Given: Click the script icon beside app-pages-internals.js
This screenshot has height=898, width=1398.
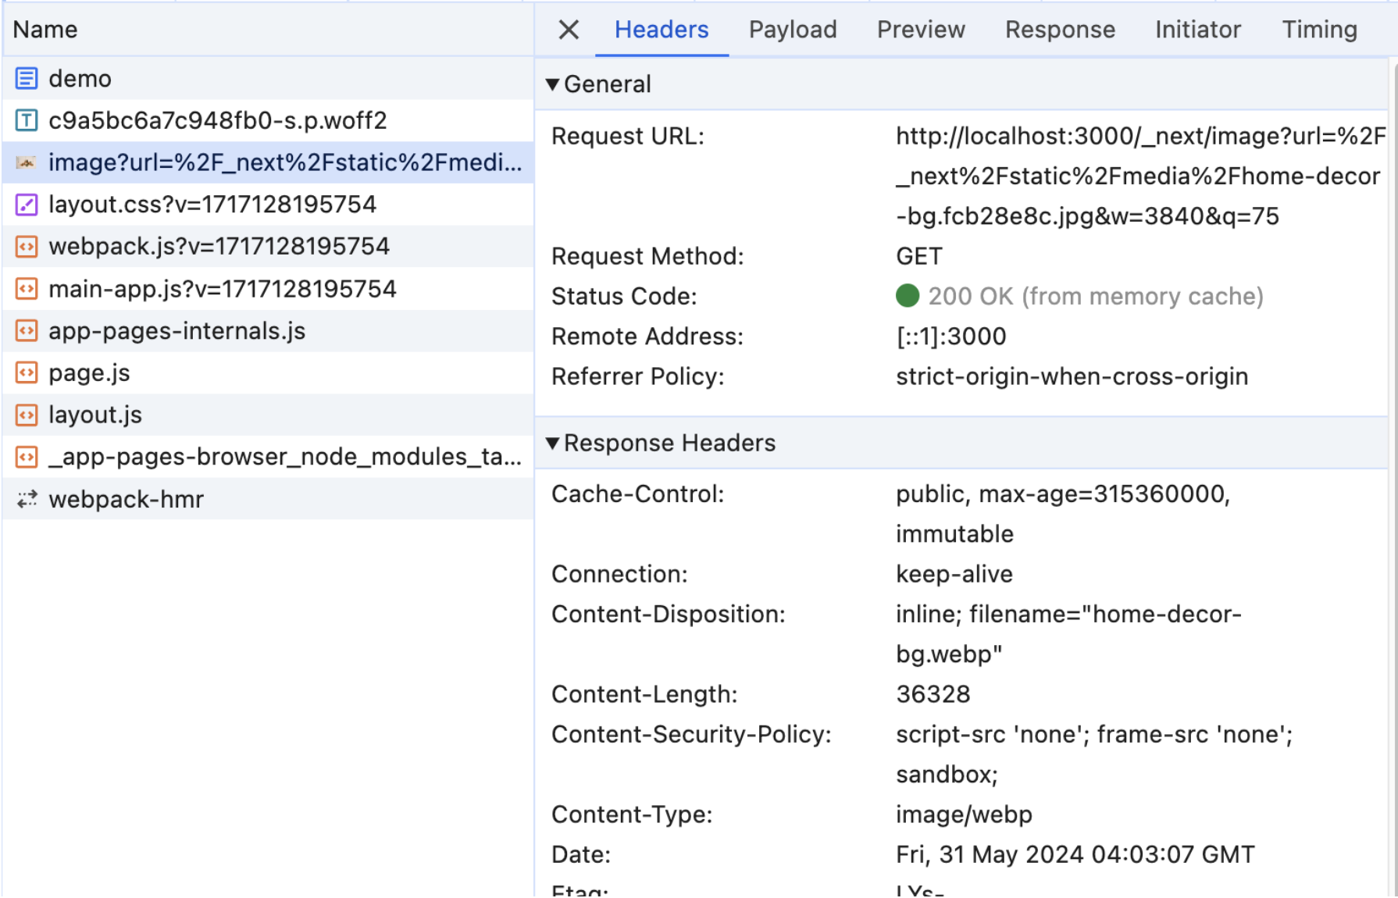Looking at the screenshot, I should point(27,331).
